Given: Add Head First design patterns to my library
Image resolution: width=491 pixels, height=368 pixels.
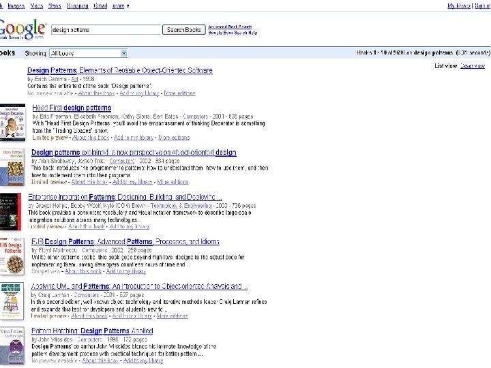Looking at the screenshot, I should pyautogui.click(x=134, y=138).
